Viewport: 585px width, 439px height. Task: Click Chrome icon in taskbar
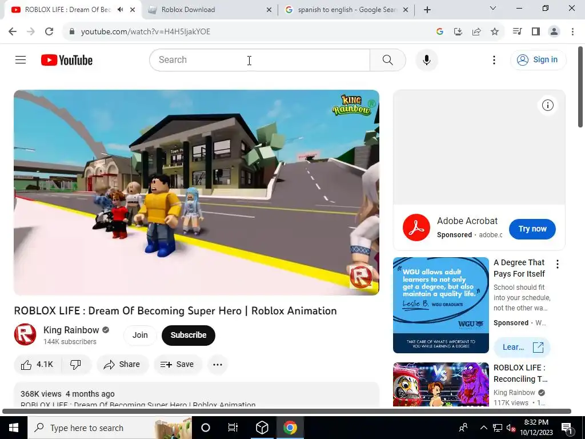290,428
